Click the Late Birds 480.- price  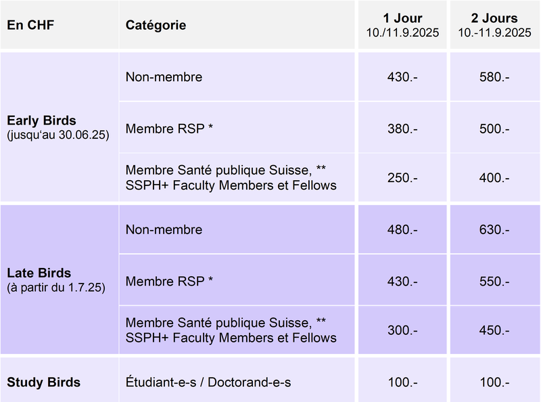coord(402,229)
